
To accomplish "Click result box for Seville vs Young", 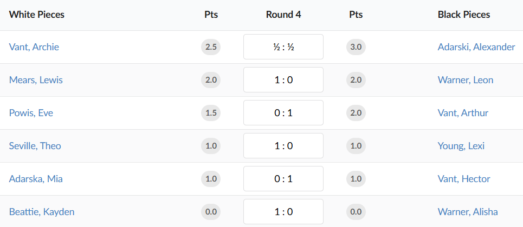I will [283, 146].
